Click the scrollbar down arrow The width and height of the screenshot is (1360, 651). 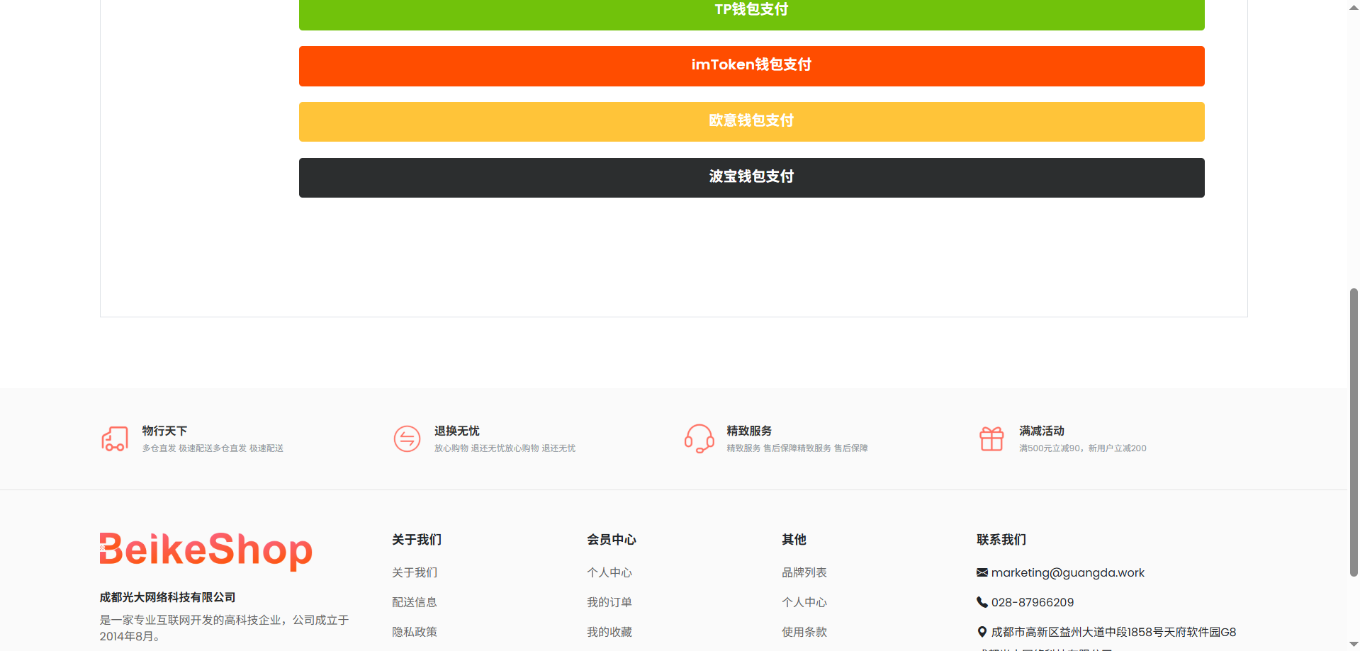pyautogui.click(x=1354, y=645)
